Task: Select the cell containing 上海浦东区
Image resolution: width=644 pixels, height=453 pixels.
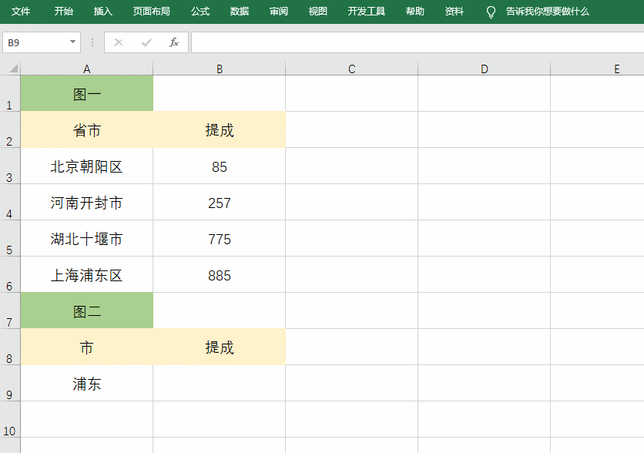Action: click(x=86, y=274)
